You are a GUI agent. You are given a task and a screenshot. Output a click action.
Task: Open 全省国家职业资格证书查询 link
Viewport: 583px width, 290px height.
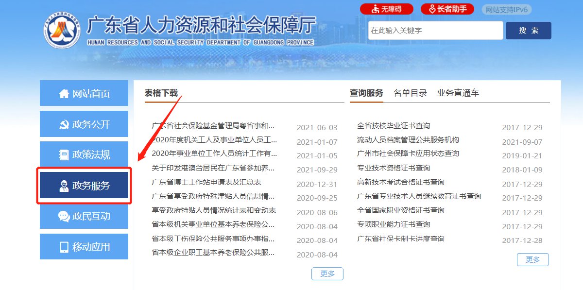tap(401, 210)
